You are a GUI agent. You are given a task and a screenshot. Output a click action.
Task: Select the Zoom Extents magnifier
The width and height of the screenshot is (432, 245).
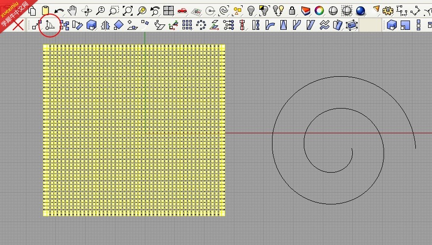[128, 11]
